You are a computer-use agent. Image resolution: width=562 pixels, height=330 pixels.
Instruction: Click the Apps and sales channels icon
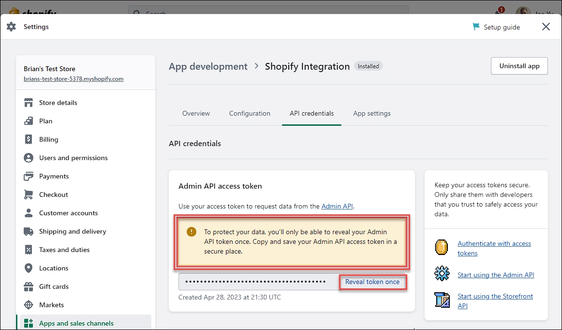pos(29,323)
